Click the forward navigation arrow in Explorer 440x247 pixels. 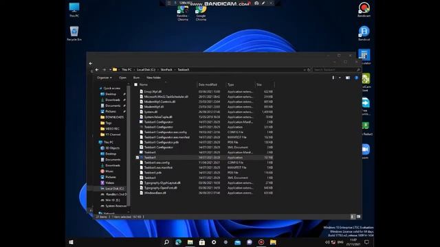click(104, 70)
